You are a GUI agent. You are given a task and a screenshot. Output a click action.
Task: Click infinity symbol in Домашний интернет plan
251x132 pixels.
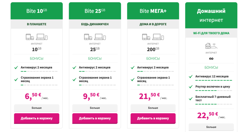point(211,58)
